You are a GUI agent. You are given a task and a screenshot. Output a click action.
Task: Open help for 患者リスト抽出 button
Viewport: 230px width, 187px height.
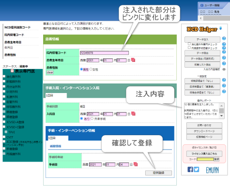tap(224, 64)
